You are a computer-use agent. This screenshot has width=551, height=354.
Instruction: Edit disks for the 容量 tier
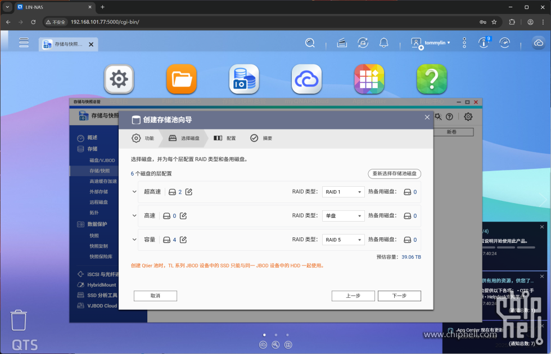click(x=183, y=240)
